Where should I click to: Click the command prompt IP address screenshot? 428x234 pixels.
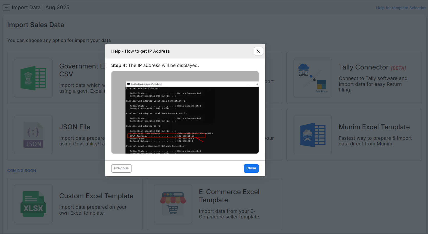[185, 112]
